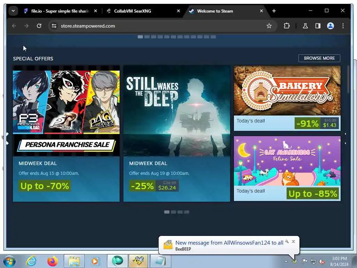Select first featured carousel page dot
Image resolution: width=357 pixels, height=268 pixels.
(x=140, y=37)
